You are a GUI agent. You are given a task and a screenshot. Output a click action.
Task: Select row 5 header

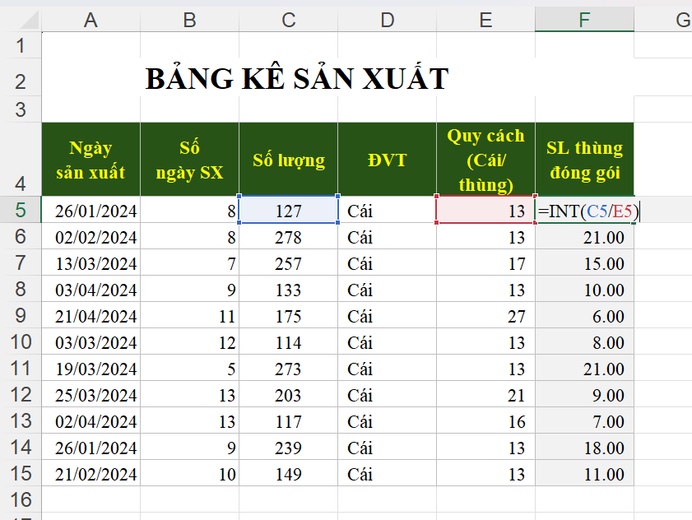21,210
